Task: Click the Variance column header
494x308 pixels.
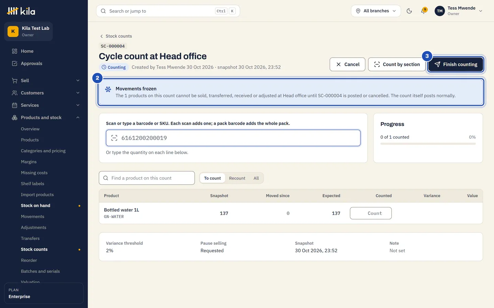Action: (x=432, y=196)
